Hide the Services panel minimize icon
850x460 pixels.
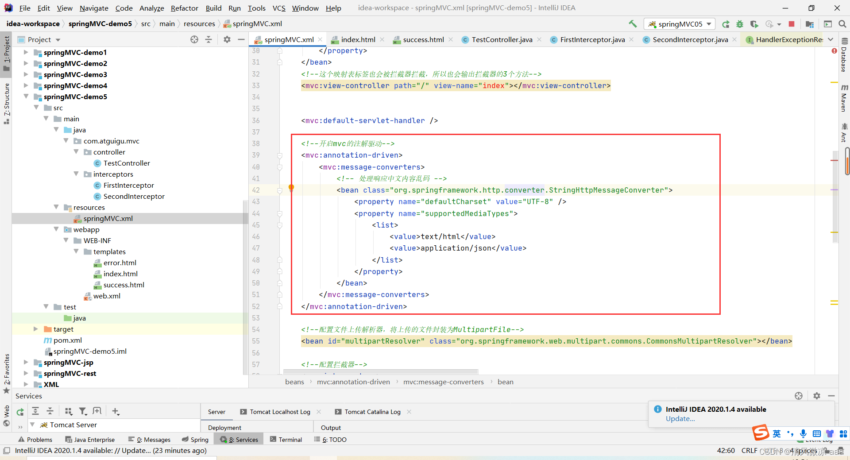pyautogui.click(x=831, y=396)
